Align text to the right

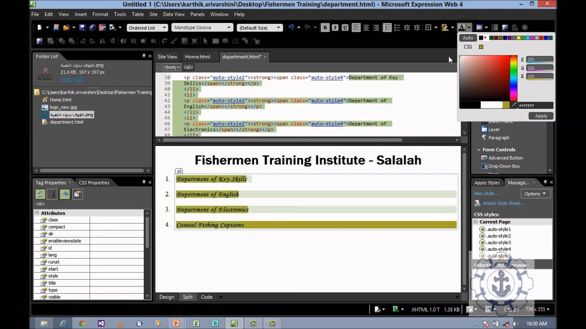(x=376, y=27)
